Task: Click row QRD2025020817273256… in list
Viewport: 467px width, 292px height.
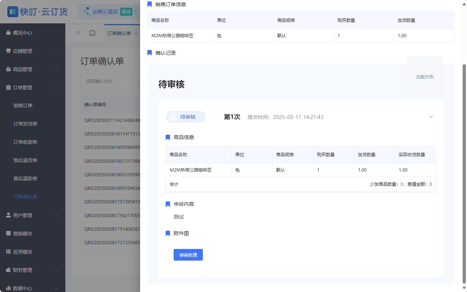Action: (110, 243)
